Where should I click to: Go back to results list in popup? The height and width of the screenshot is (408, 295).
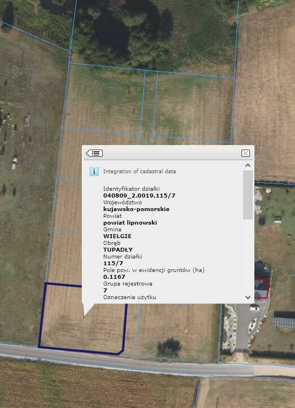(94, 153)
